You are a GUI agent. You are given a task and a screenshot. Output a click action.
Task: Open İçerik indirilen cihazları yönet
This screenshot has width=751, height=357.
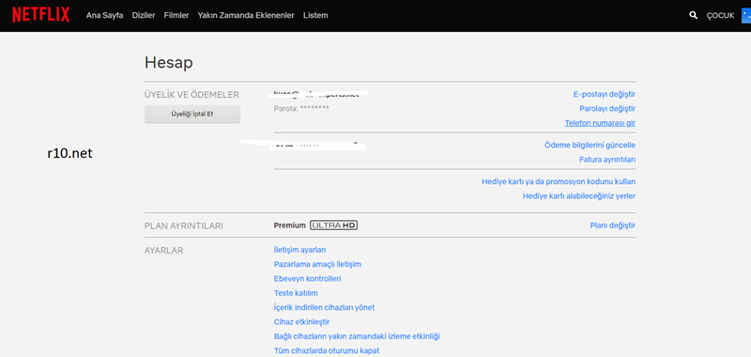click(x=324, y=307)
